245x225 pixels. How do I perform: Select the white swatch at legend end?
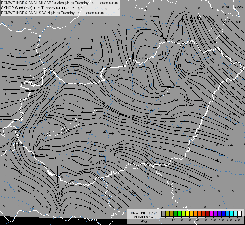pos(240,214)
